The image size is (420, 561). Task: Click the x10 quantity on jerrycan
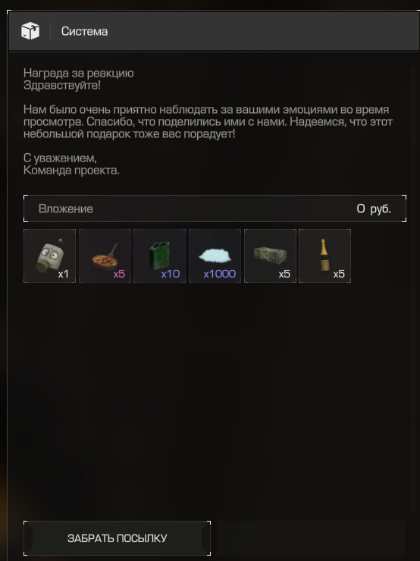tap(171, 274)
